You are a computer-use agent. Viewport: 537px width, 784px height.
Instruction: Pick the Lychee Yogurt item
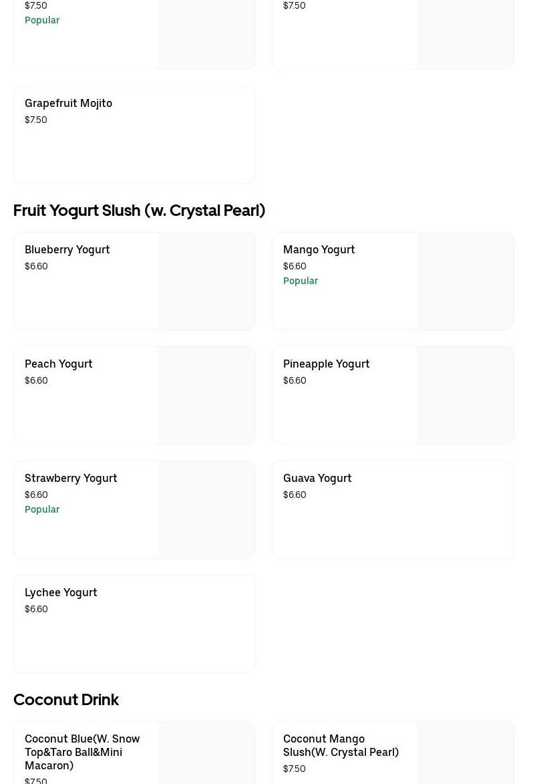tap(61, 592)
